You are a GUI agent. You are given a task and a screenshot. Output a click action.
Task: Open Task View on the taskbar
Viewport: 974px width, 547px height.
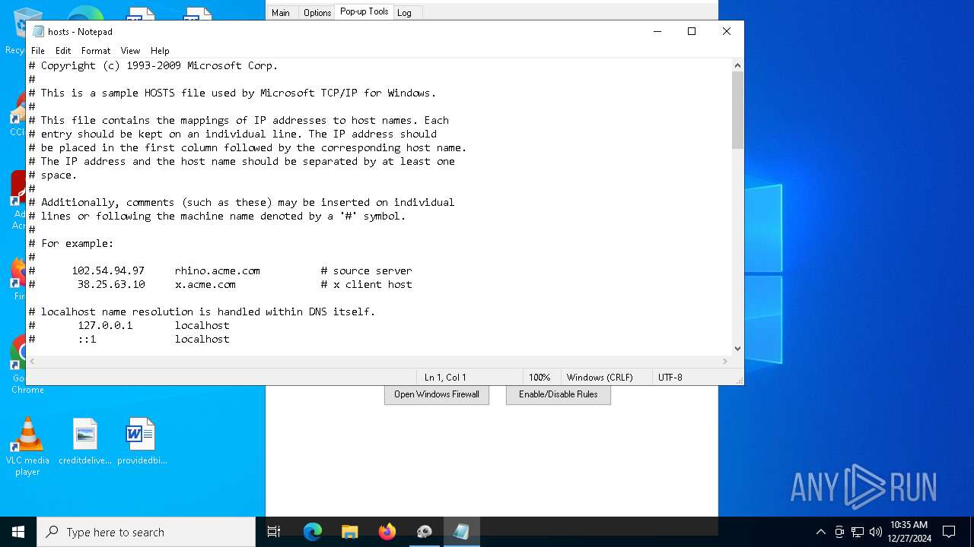tap(274, 532)
